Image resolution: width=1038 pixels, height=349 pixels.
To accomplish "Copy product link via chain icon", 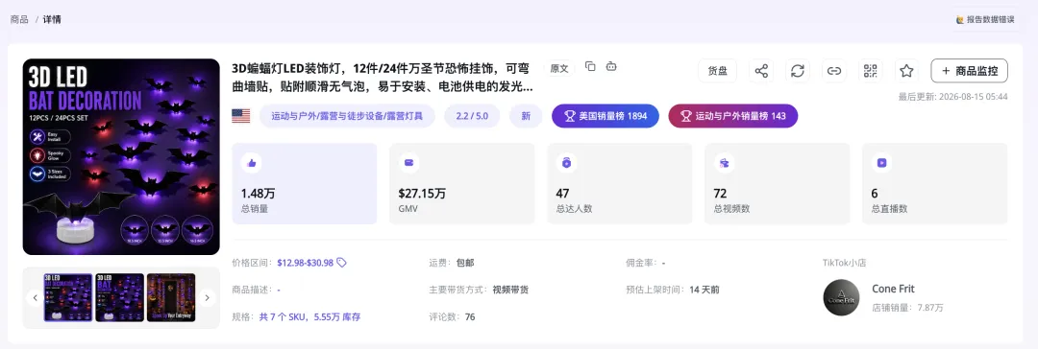I will (x=834, y=71).
